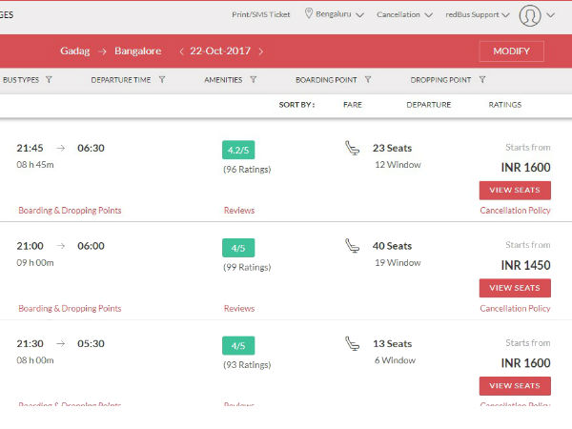The height and width of the screenshot is (429, 572).
Task: Go to previous date using left chevron
Action: point(181,51)
